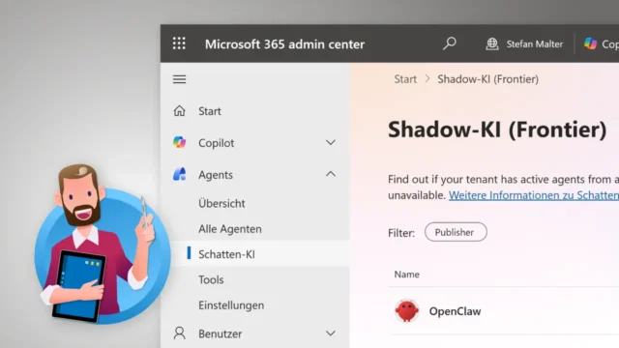Open the Publisher filter
Image resolution: width=619 pixels, height=348 pixels.
coord(456,232)
